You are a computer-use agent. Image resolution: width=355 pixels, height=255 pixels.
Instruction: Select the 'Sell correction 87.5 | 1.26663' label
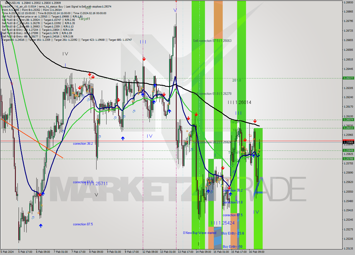(212, 41)
